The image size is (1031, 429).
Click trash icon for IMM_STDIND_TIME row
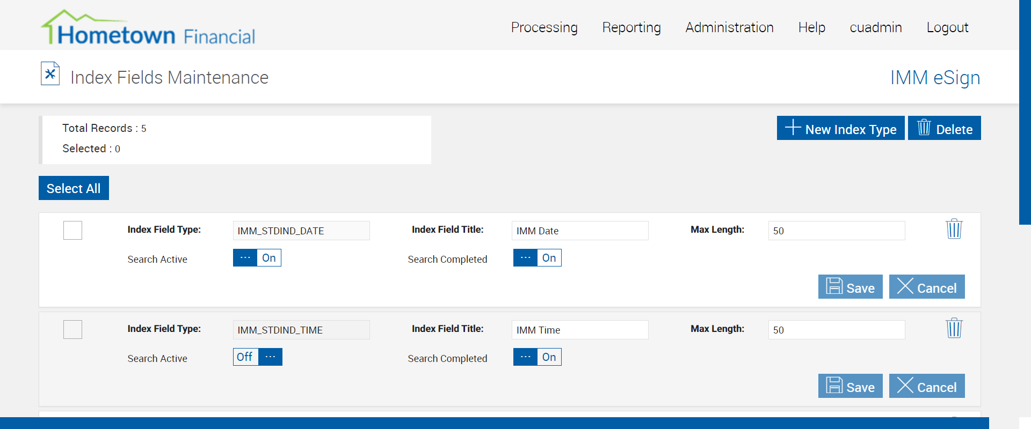[954, 328]
